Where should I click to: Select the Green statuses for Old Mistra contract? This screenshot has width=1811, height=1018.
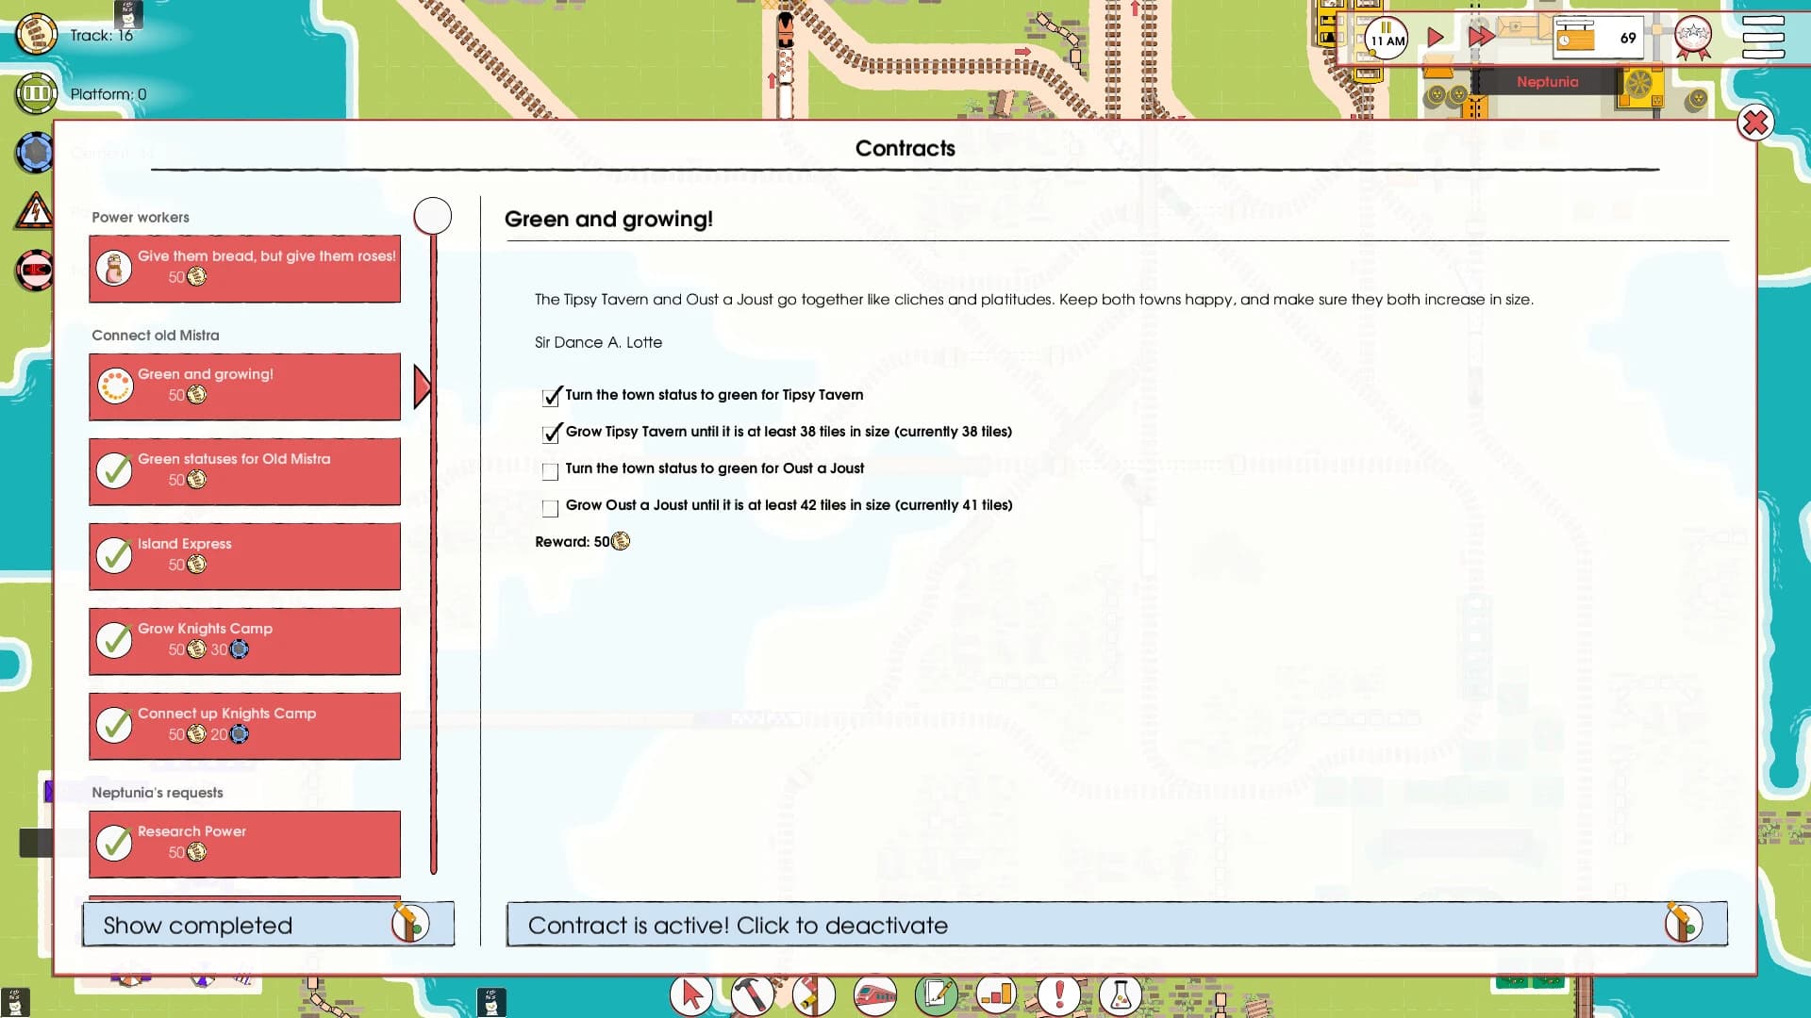click(x=244, y=470)
